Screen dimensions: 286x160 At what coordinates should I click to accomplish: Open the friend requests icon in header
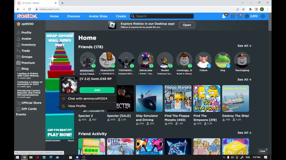tap(232, 16)
